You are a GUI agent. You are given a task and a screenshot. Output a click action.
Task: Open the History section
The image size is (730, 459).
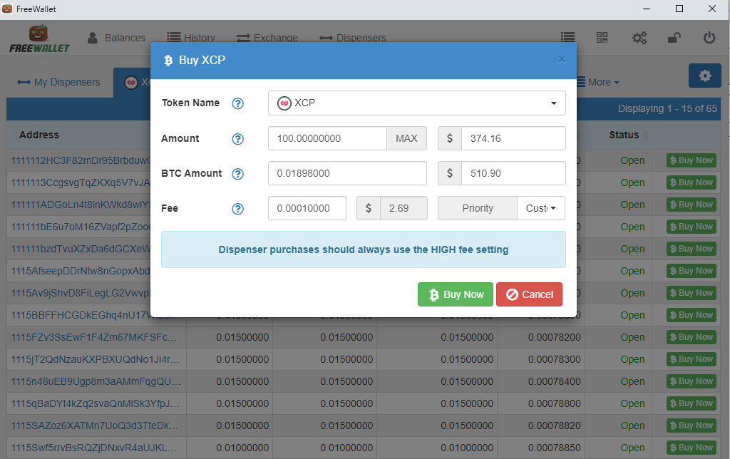(191, 38)
